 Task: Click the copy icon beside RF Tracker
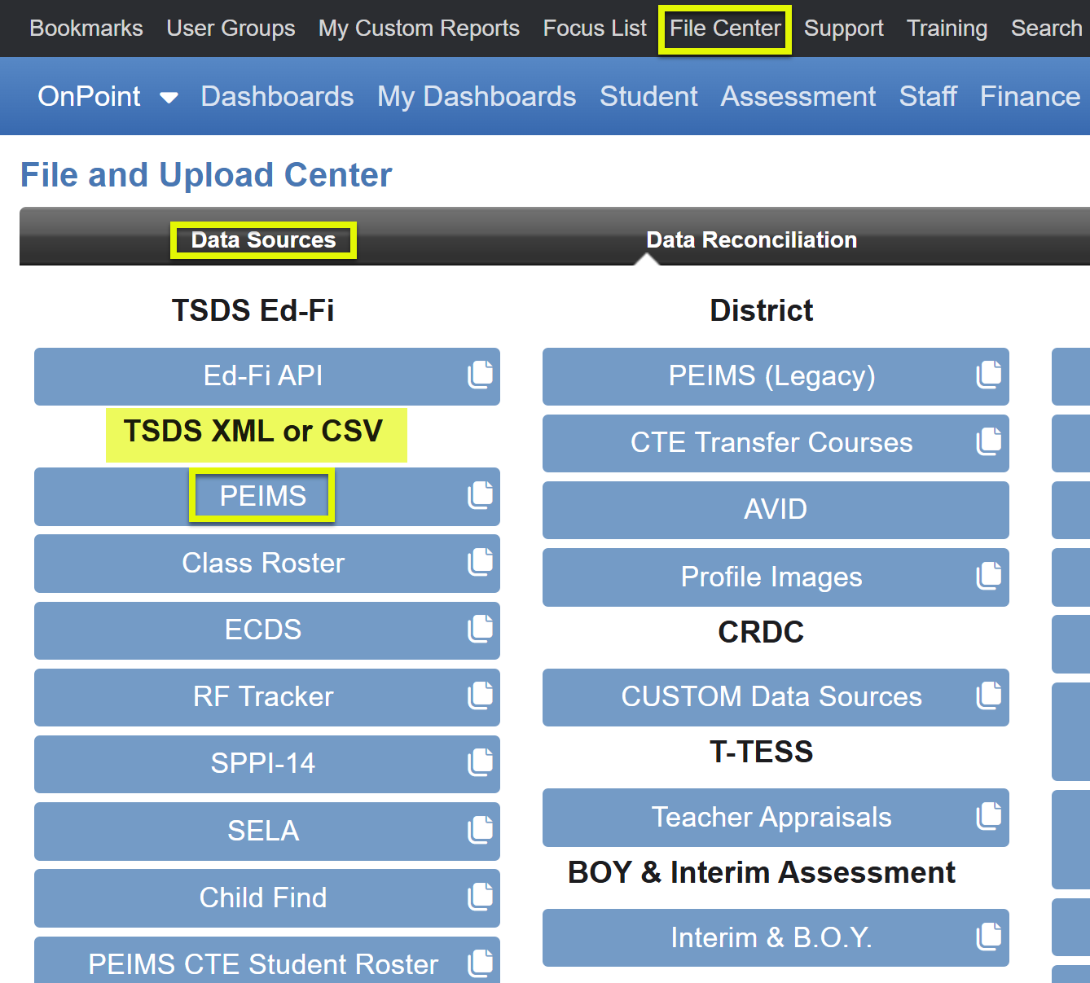point(481,696)
